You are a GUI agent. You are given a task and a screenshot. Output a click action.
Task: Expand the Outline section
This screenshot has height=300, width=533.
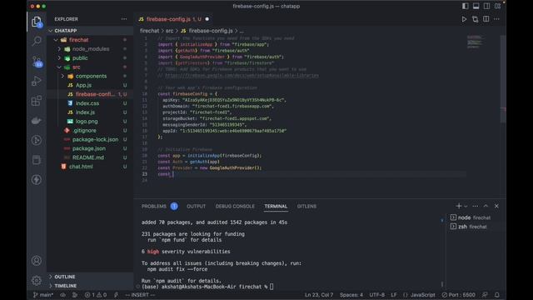(91, 277)
